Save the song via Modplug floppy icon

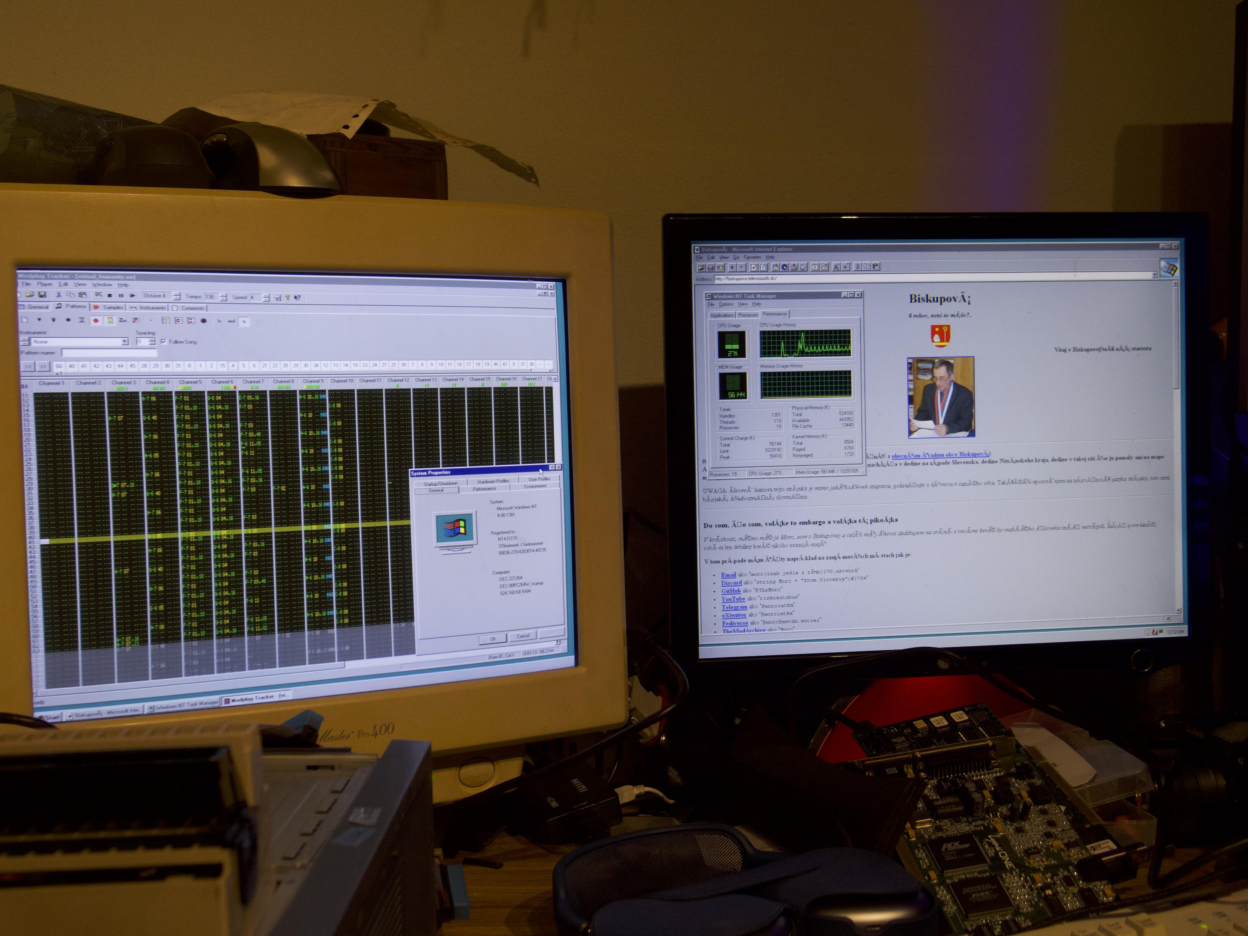coord(42,295)
